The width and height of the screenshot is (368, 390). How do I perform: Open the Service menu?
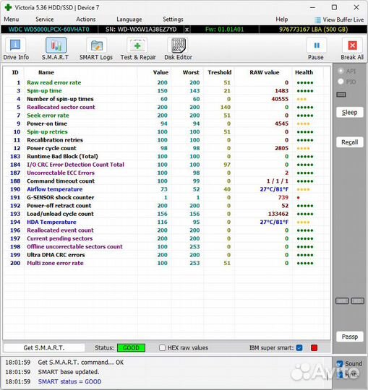(x=45, y=19)
